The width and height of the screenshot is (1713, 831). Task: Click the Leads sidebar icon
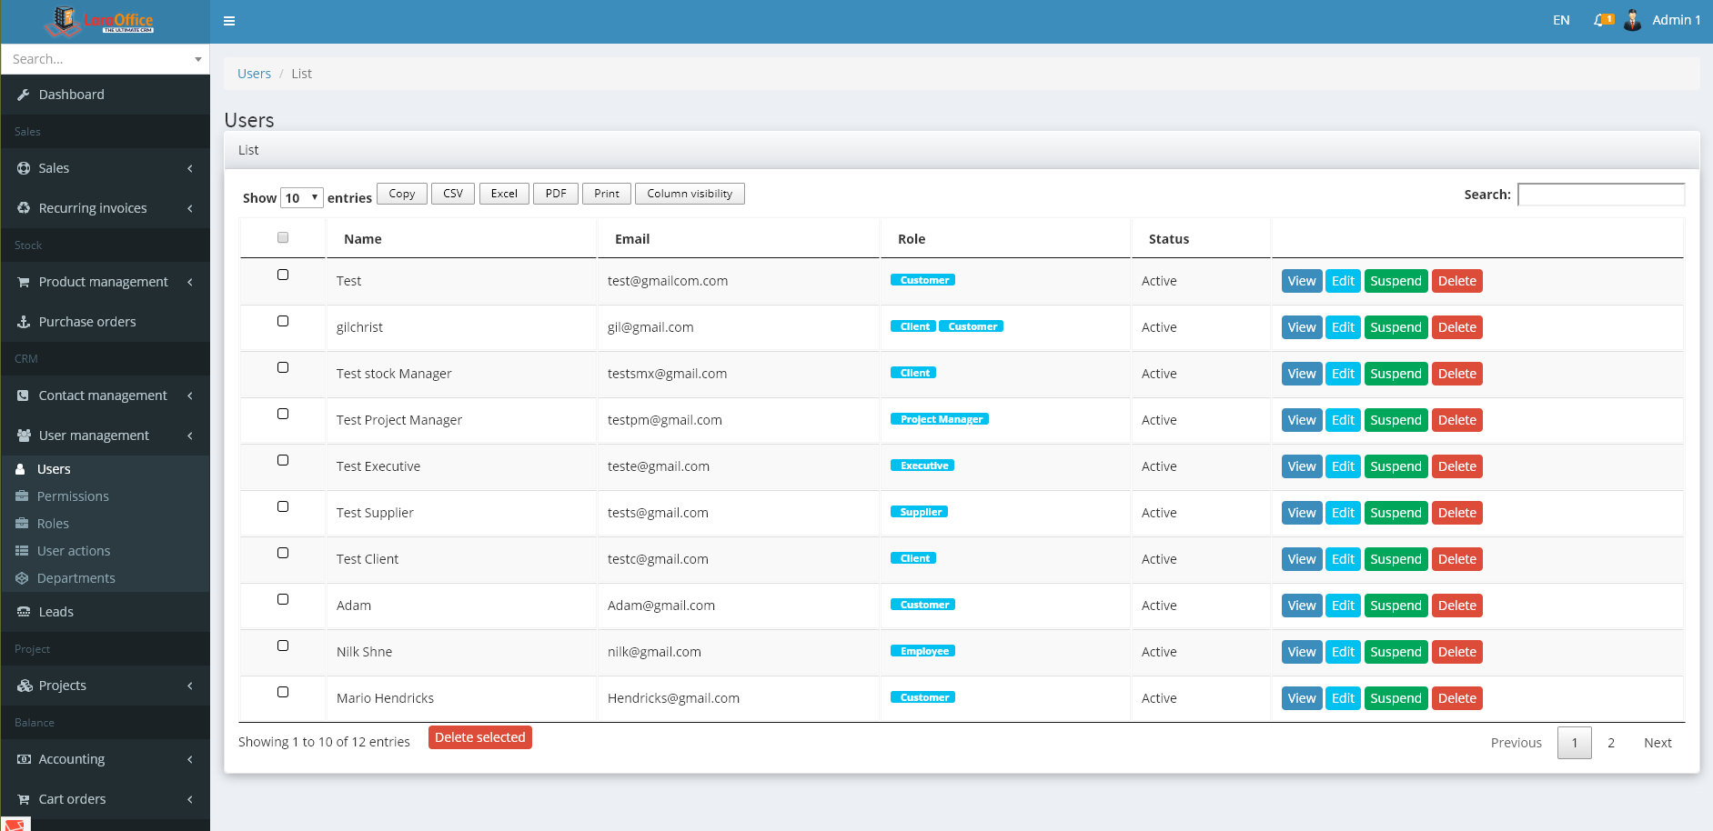24,612
